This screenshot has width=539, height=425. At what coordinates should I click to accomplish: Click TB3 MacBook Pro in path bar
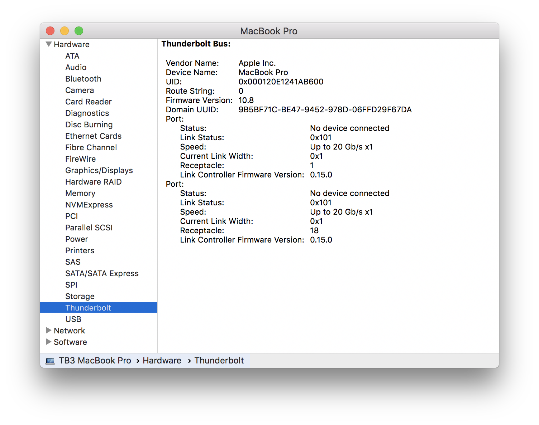95,361
